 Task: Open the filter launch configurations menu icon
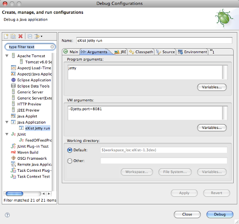coord(38,36)
